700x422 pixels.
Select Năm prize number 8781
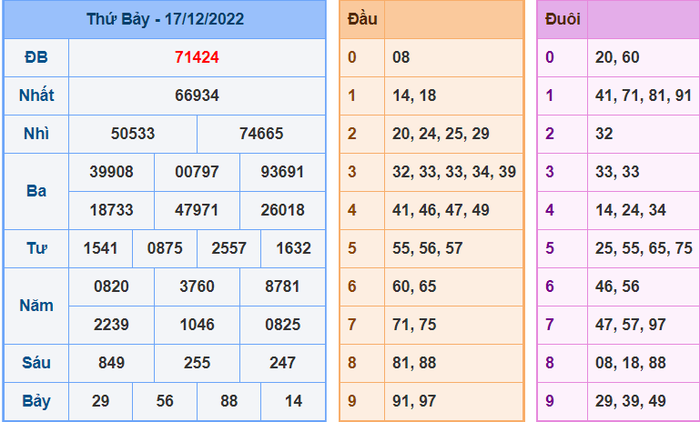282,286
